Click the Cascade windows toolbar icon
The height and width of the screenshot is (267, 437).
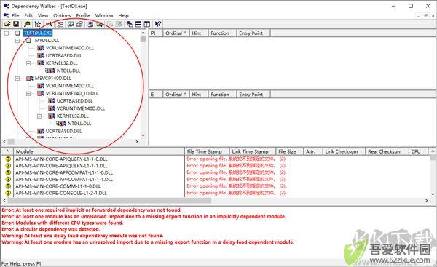[x=130, y=24]
